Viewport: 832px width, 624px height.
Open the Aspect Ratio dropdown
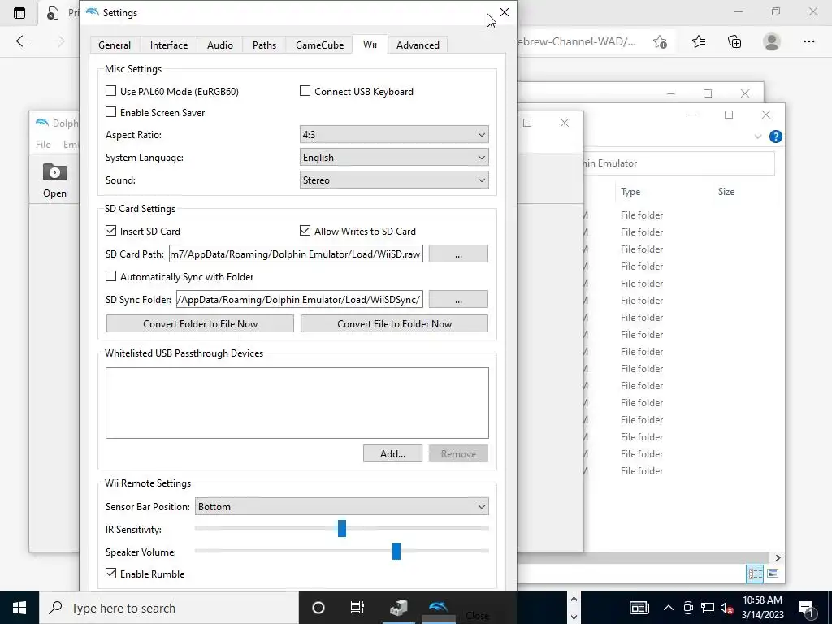point(394,134)
